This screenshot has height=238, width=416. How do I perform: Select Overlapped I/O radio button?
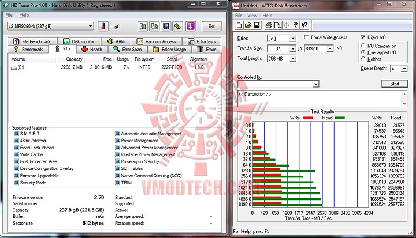pos(363,52)
